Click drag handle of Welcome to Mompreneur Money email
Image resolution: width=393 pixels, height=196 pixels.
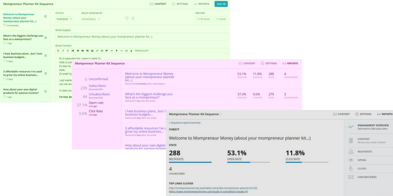(45, 16)
